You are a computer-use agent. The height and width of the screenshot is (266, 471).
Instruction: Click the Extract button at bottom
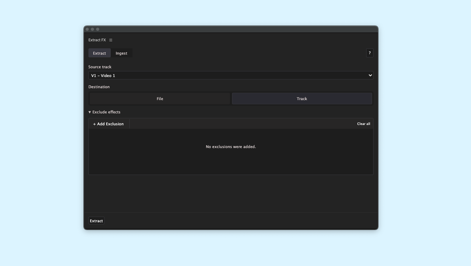(96, 221)
